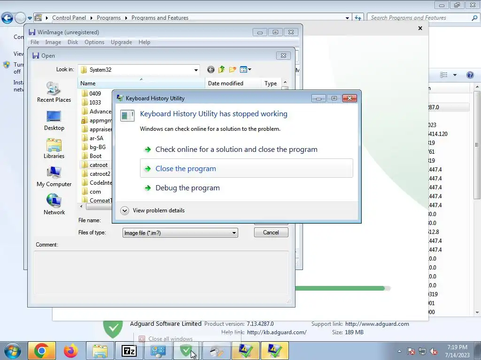Go back to last folder visited
This screenshot has height=360, width=481.
point(210,70)
